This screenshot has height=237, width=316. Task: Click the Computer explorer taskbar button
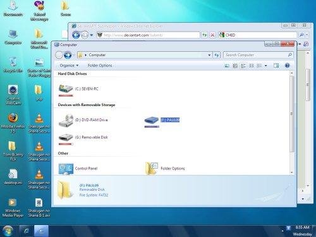point(41,231)
